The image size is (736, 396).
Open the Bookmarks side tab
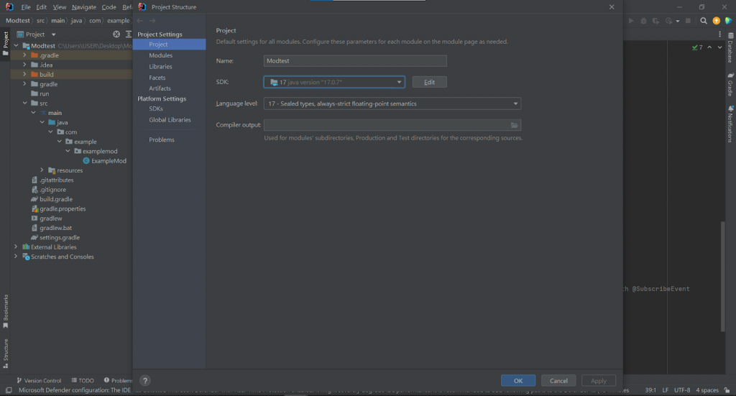point(5,311)
